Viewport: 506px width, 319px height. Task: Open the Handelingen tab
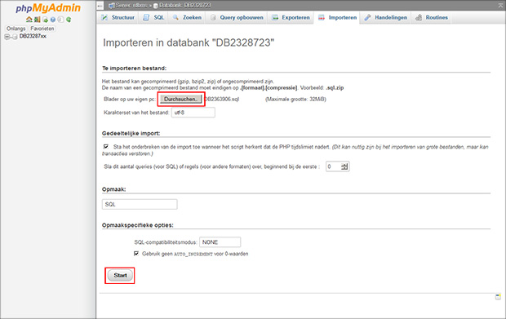[x=386, y=17]
